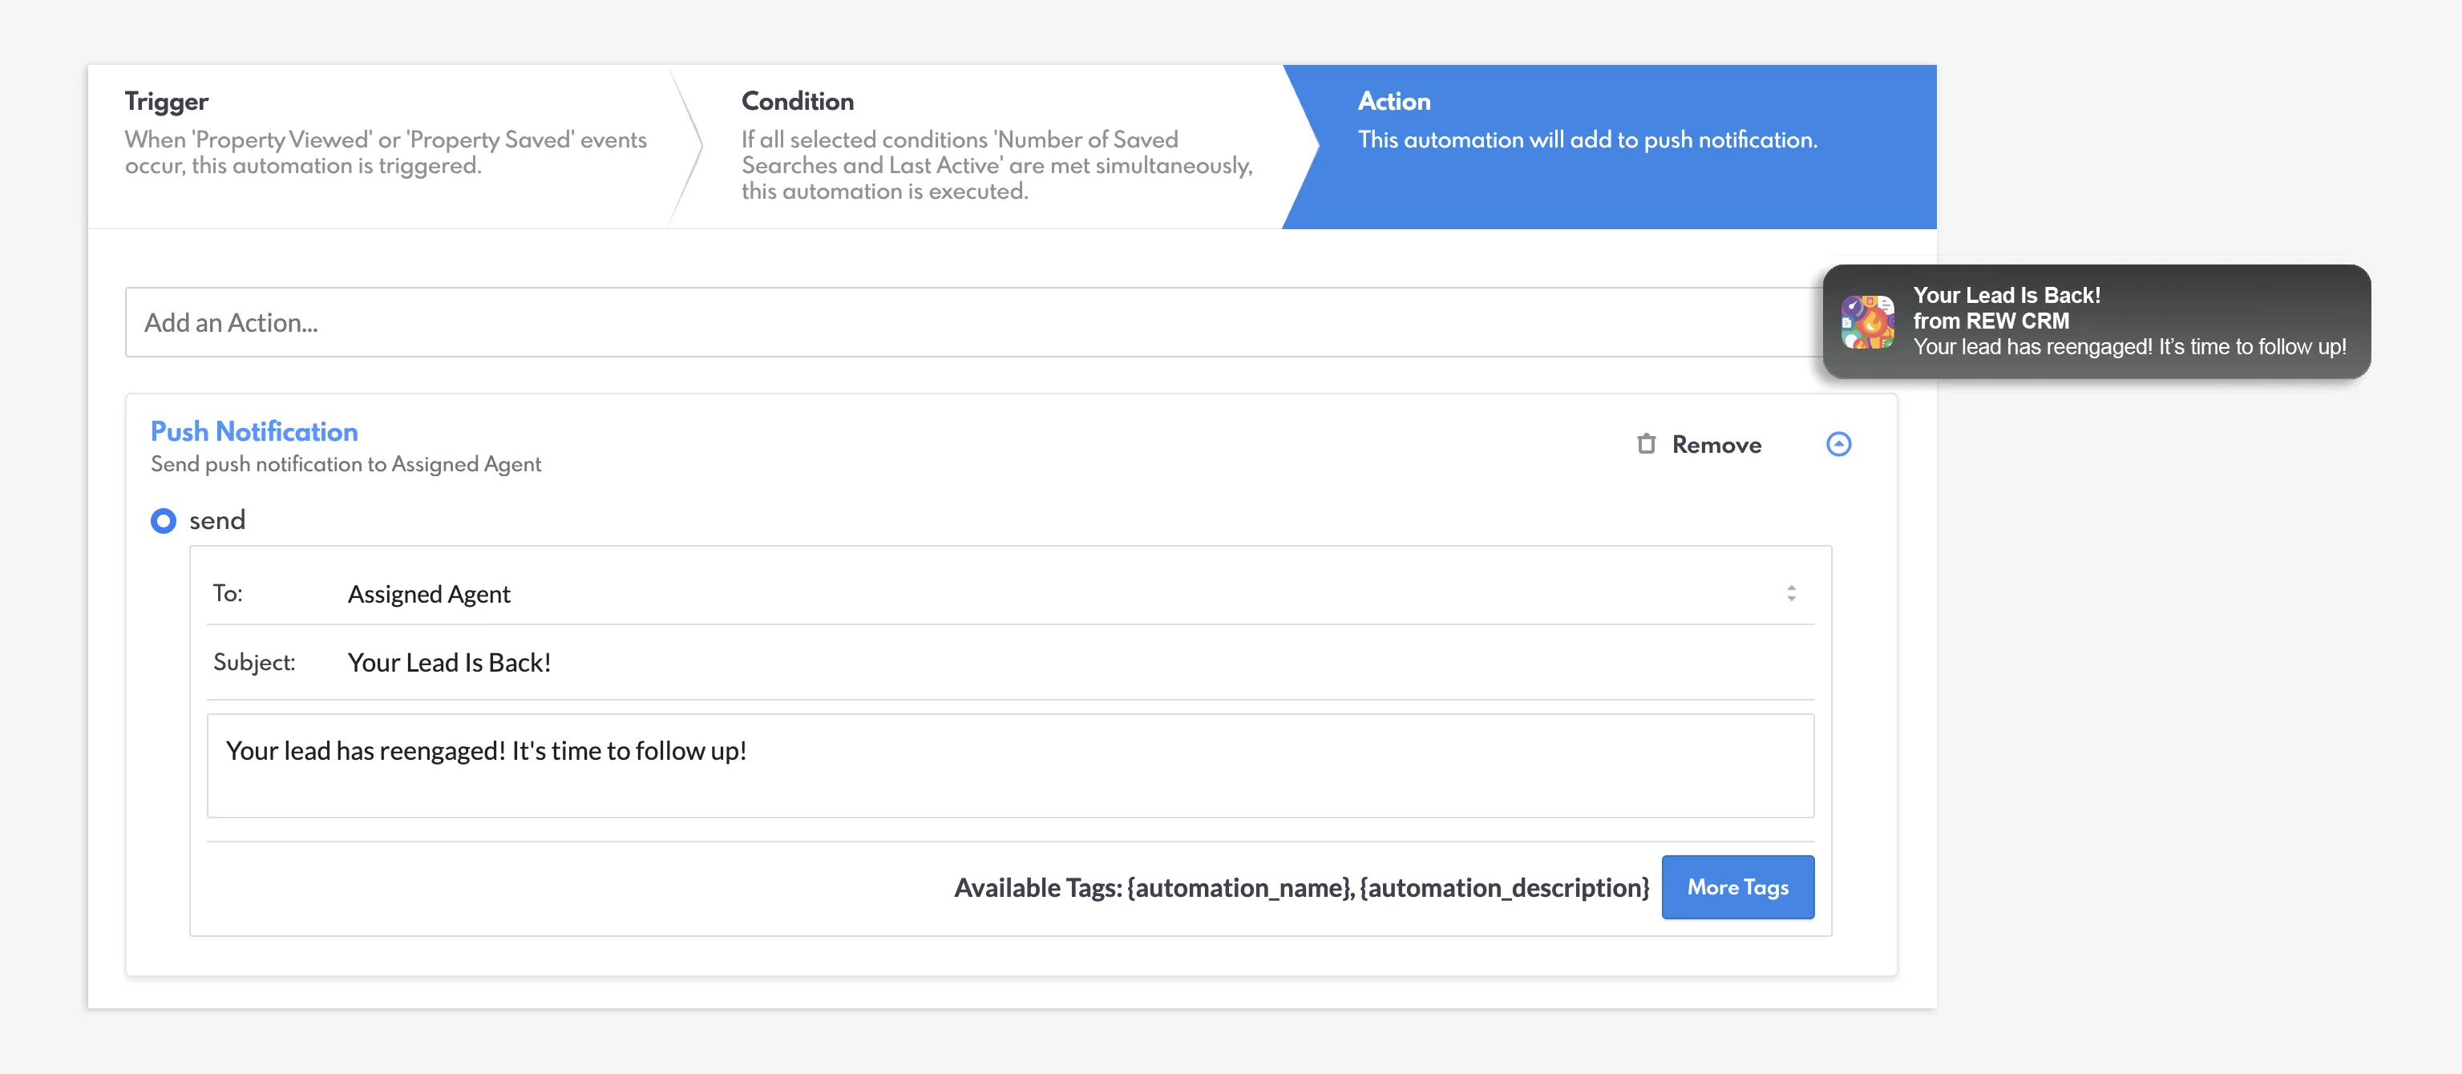The width and height of the screenshot is (2462, 1074).
Task: Click the {automation_name} available tag
Action: click(1239, 888)
